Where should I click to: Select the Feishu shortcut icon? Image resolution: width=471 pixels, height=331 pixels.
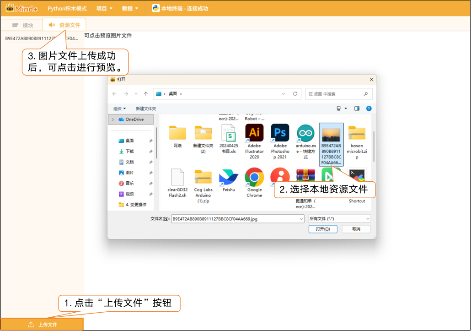pyautogui.click(x=229, y=177)
